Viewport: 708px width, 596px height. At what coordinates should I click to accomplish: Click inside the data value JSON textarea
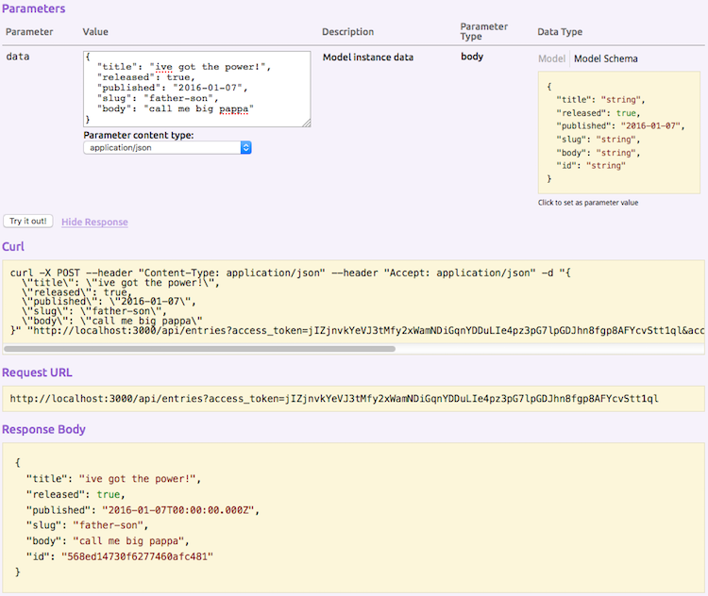pyautogui.click(x=197, y=89)
